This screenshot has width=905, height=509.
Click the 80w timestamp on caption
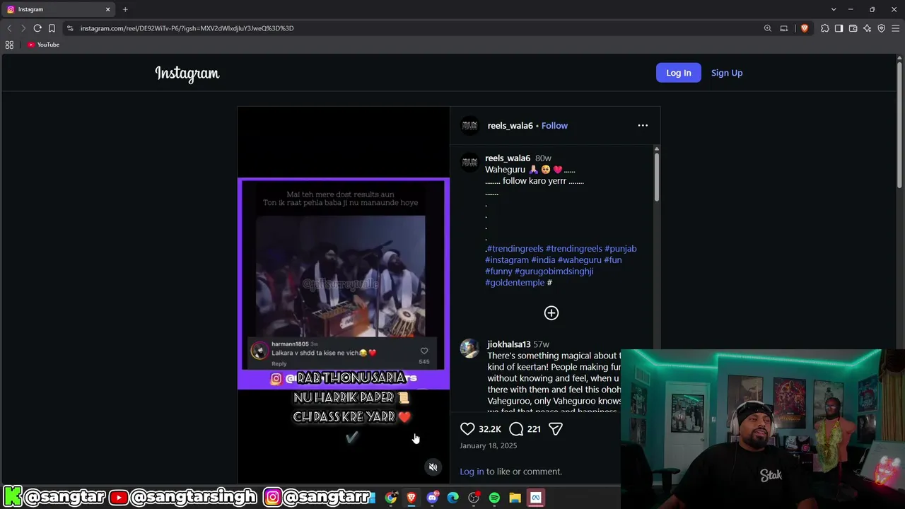543,158
